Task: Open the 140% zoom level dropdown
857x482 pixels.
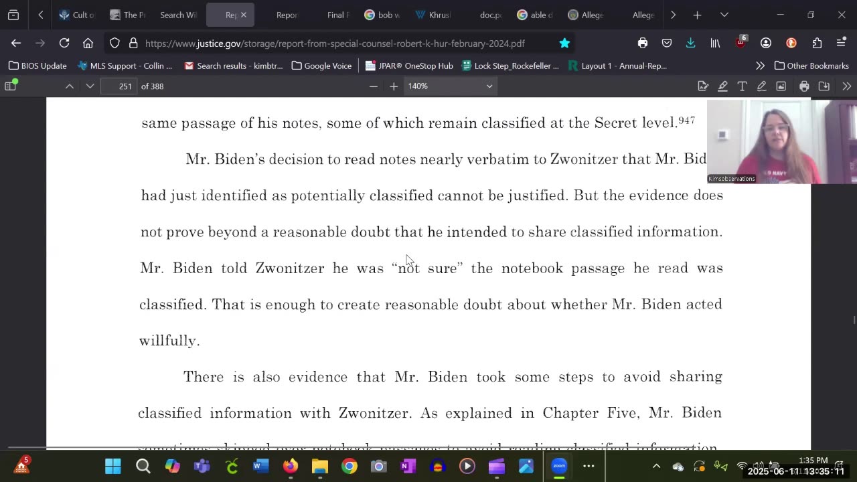Action: pos(451,86)
